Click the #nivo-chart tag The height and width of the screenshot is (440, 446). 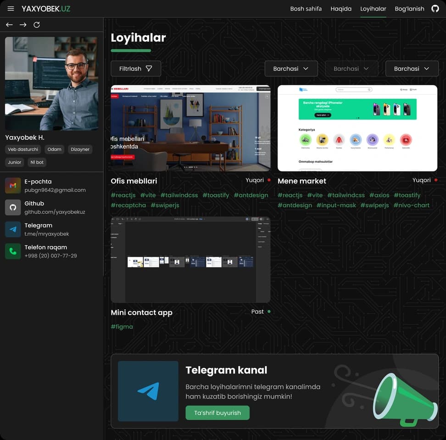click(x=411, y=205)
